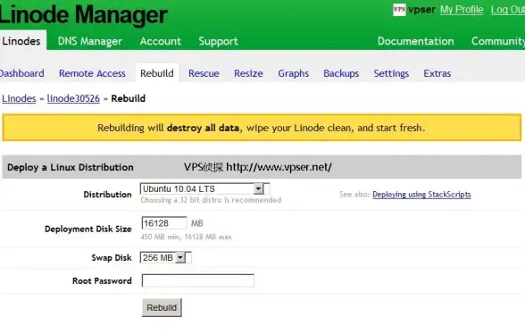View the Graphs subtab

[293, 73]
